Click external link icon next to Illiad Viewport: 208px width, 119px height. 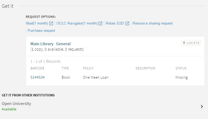[51, 23]
